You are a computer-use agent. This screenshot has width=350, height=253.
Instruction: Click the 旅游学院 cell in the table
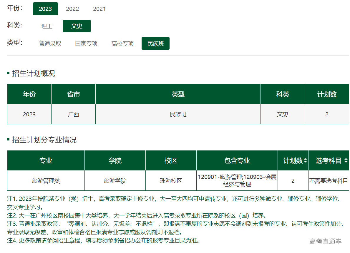[115, 181]
